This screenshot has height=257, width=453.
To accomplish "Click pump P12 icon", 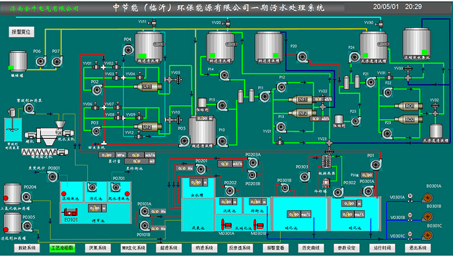I will pos(281,86).
